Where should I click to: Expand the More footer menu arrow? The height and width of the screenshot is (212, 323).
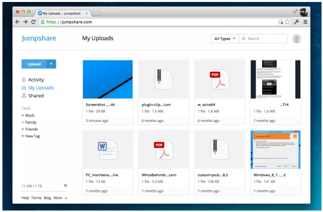66,198
